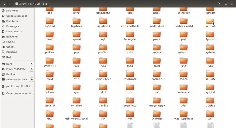Click the python2.7 folder name

(x=183, y=53)
